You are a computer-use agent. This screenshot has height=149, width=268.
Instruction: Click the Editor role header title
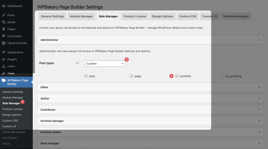[44, 87]
